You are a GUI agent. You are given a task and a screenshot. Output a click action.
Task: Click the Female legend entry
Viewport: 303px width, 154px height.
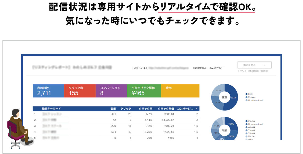[252, 97]
